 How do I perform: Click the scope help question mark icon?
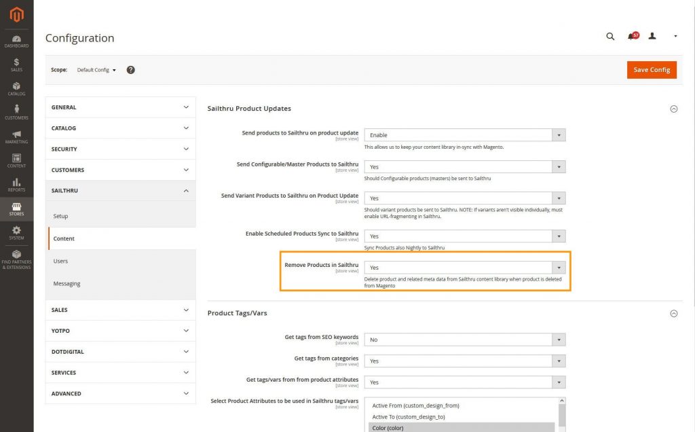[131, 70]
